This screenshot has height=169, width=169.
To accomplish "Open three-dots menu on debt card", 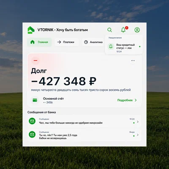I will (133, 60).
